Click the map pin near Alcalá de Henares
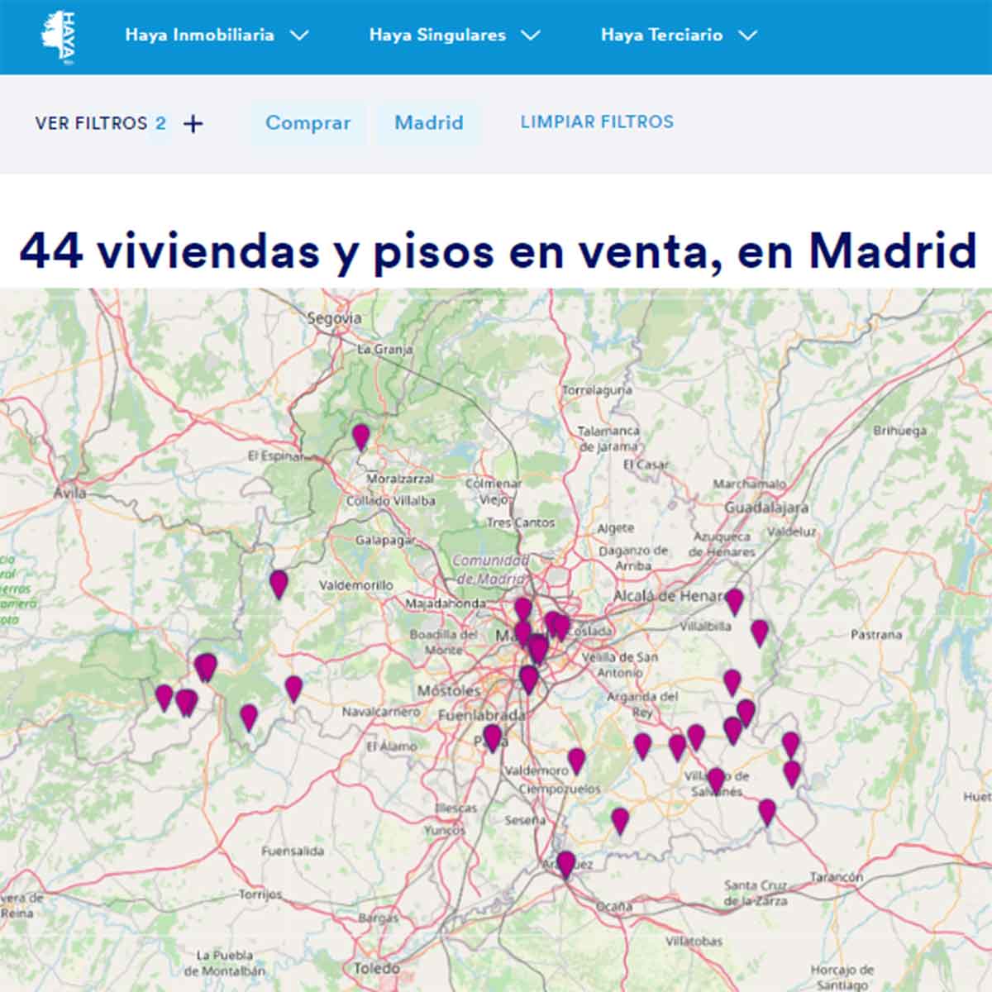 coord(732,599)
